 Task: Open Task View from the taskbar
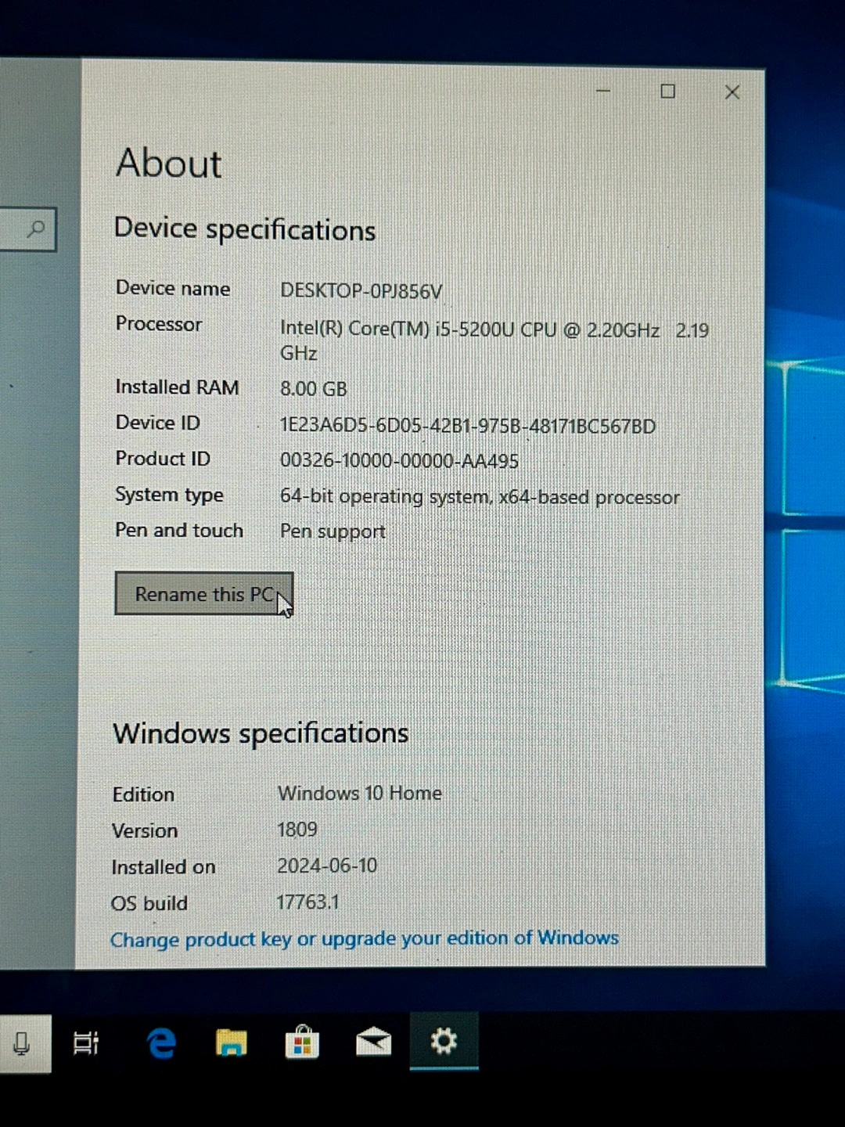click(x=85, y=1043)
